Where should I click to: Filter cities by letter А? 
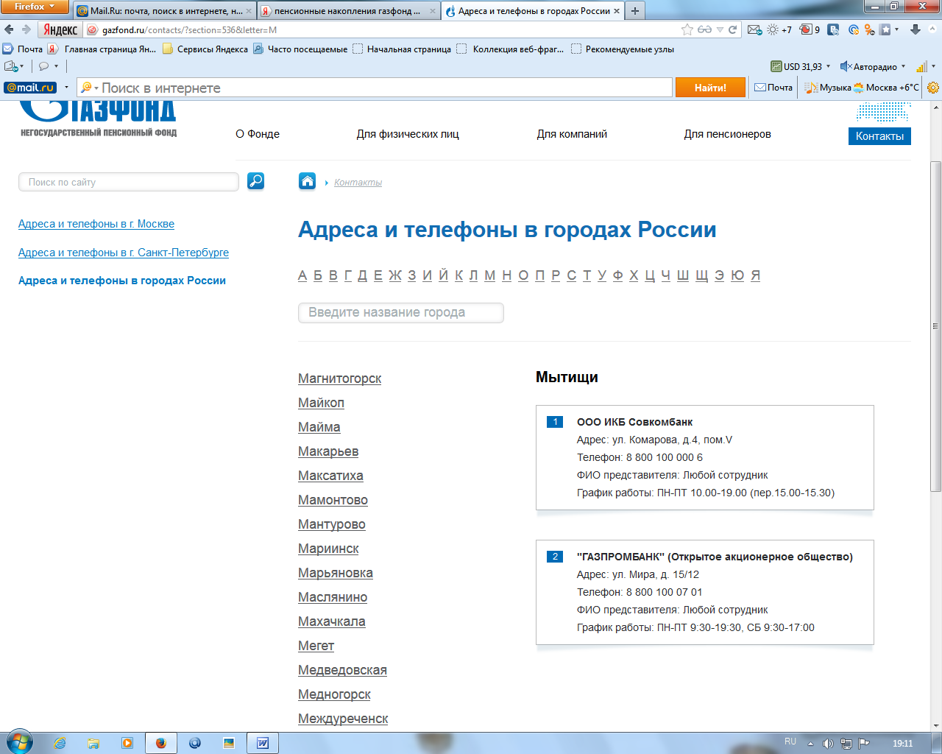(302, 275)
